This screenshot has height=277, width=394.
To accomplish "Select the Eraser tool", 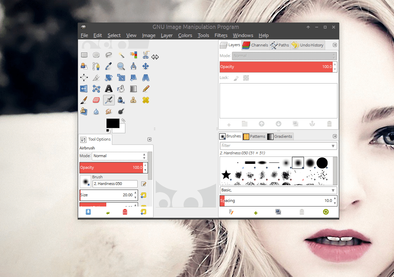I will [x=96, y=100].
